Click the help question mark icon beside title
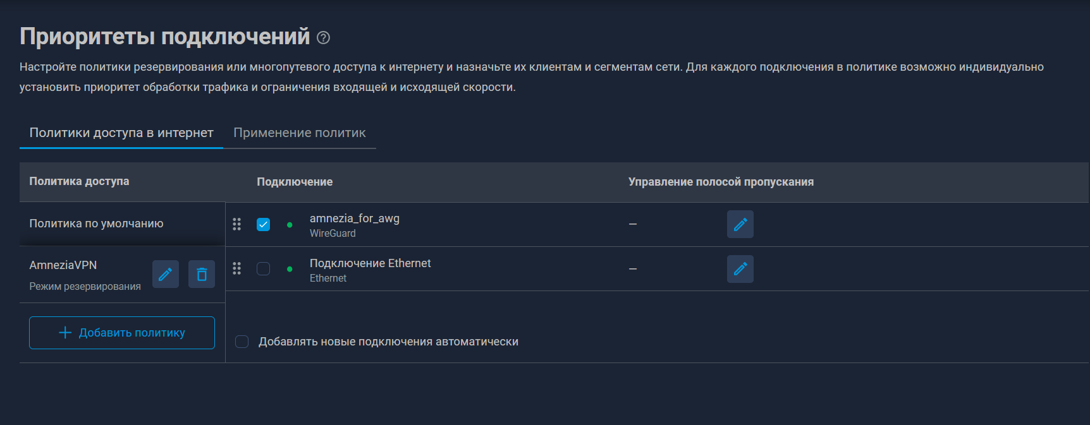 point(323,38)
